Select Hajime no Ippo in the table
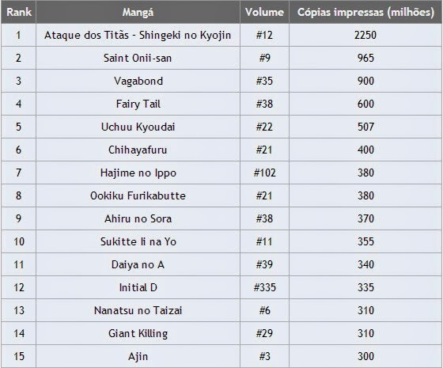 138,173
